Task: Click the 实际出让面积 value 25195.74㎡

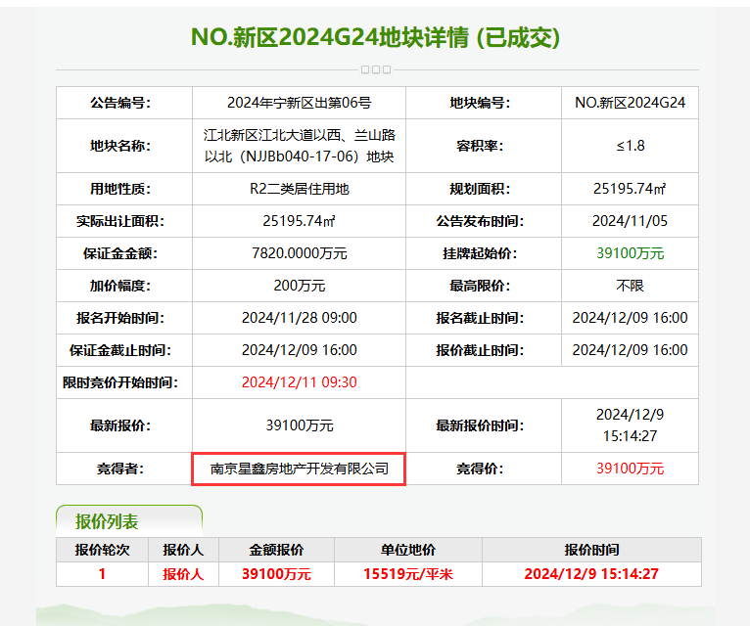Action: pos(299,221)
